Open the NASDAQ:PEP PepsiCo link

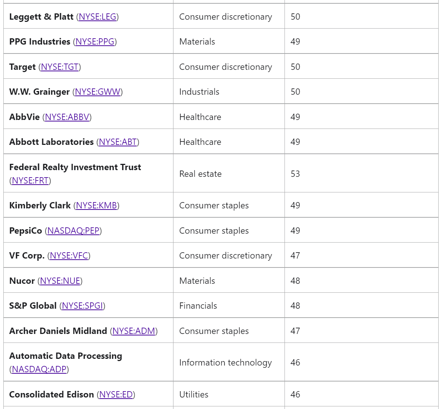[73, 231]
